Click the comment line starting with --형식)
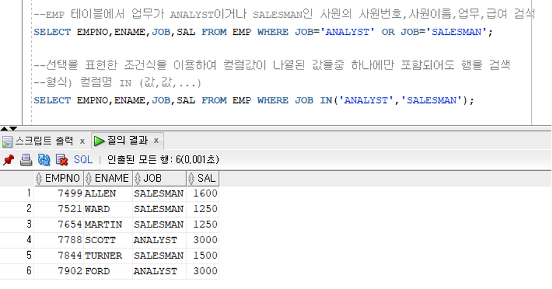The image size is (552, 289). (x=118, y=83)
